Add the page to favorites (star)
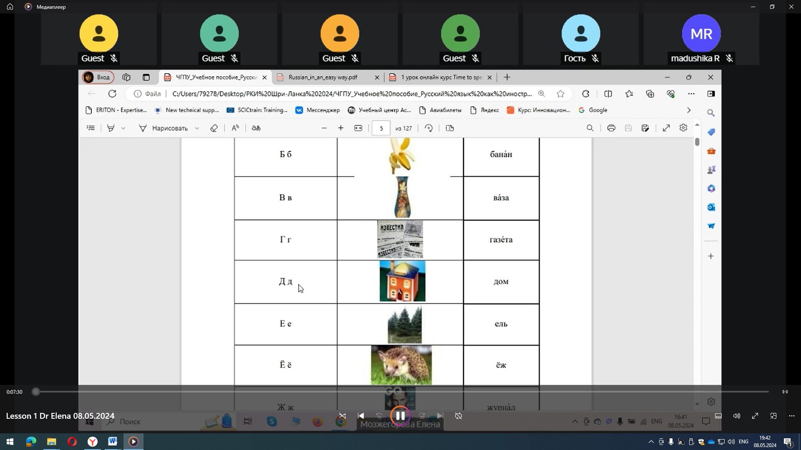This screenshot has width=801, height=450. tap(560, 94)
